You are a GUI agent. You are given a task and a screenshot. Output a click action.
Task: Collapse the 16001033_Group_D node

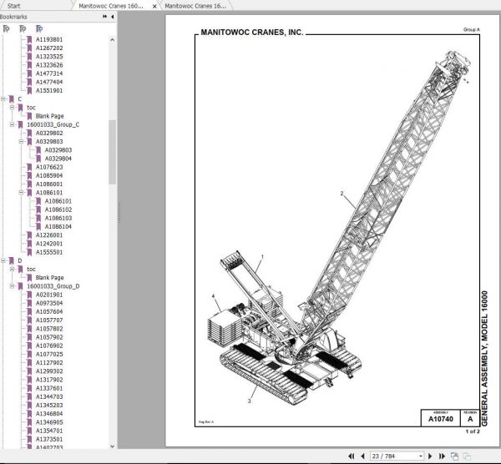click(x=13, y=286)
